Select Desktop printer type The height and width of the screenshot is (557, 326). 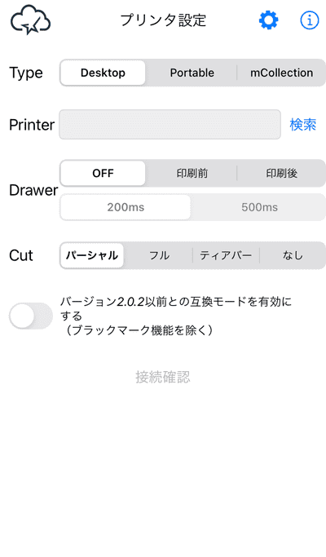click(x=103, y=73)
